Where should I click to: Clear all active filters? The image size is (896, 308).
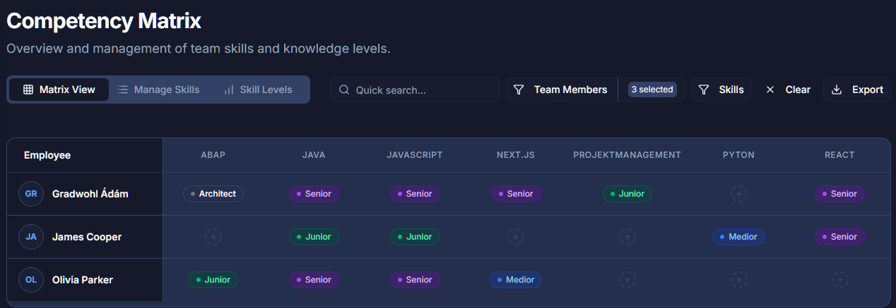click(x=789, y=90)
